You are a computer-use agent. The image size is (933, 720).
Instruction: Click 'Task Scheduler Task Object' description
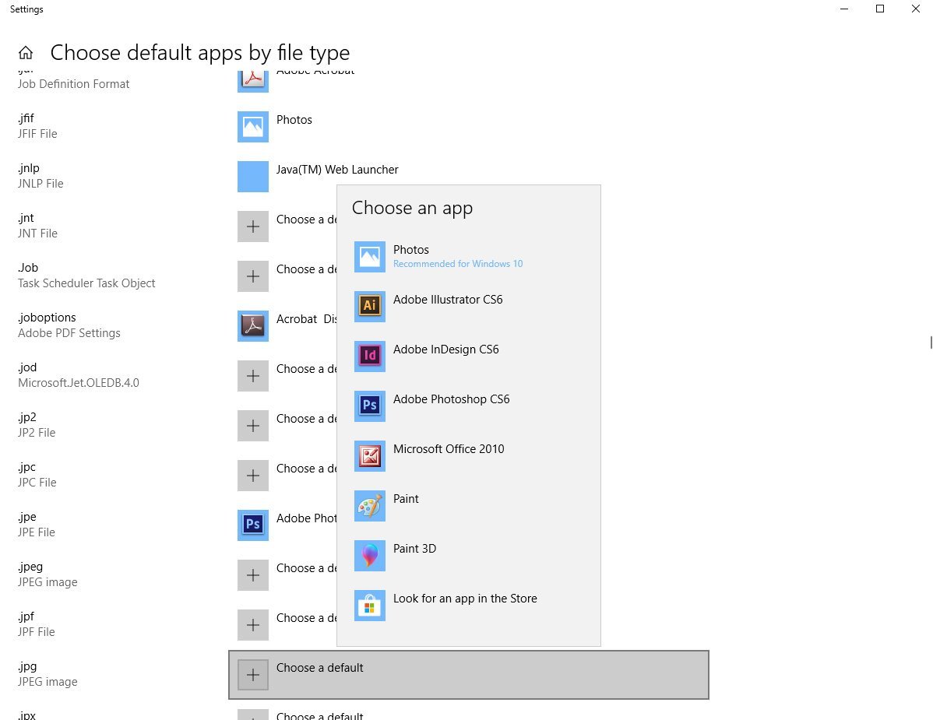[x=86, y=283]
